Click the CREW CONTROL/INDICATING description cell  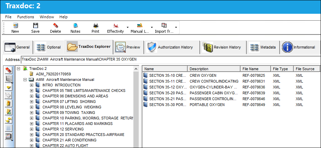214,81
